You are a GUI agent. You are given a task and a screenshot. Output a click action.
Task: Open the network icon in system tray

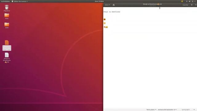coord(187,1)
